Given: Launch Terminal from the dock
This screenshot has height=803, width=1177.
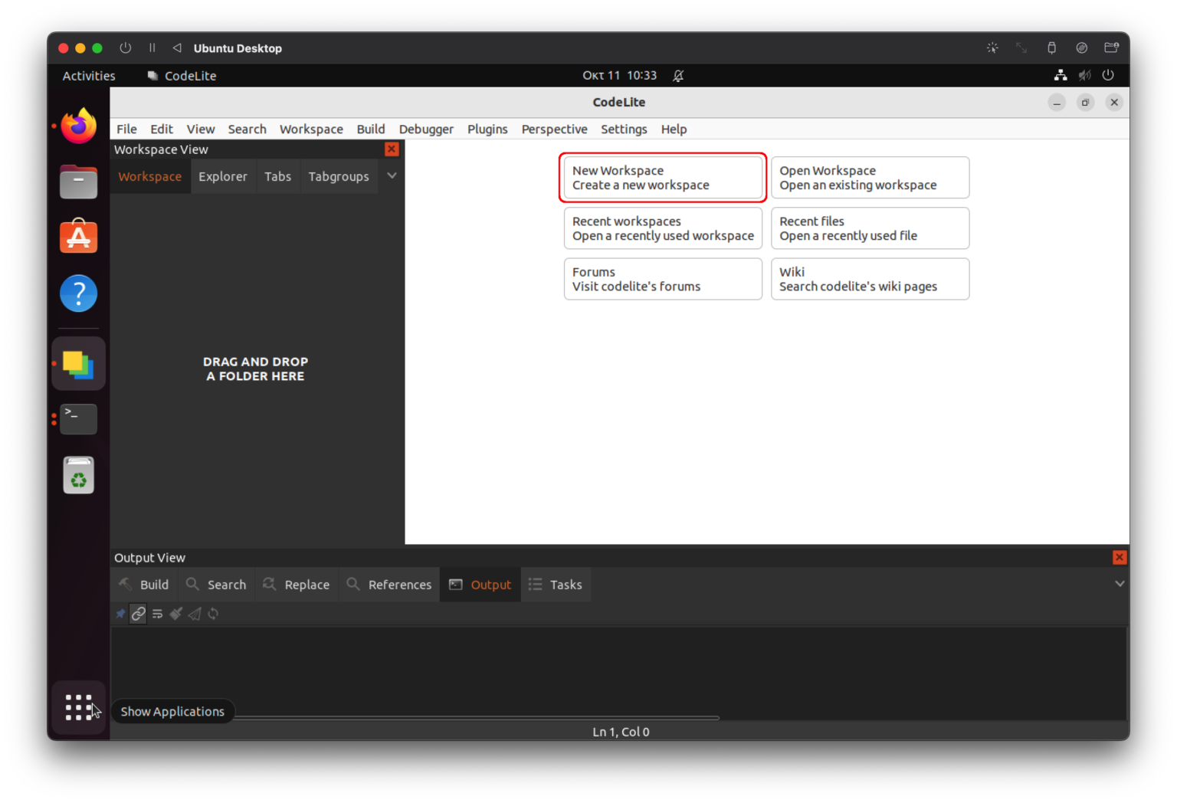Looking at the screenshot, I should pyautogui.click(x=79, y=419).
